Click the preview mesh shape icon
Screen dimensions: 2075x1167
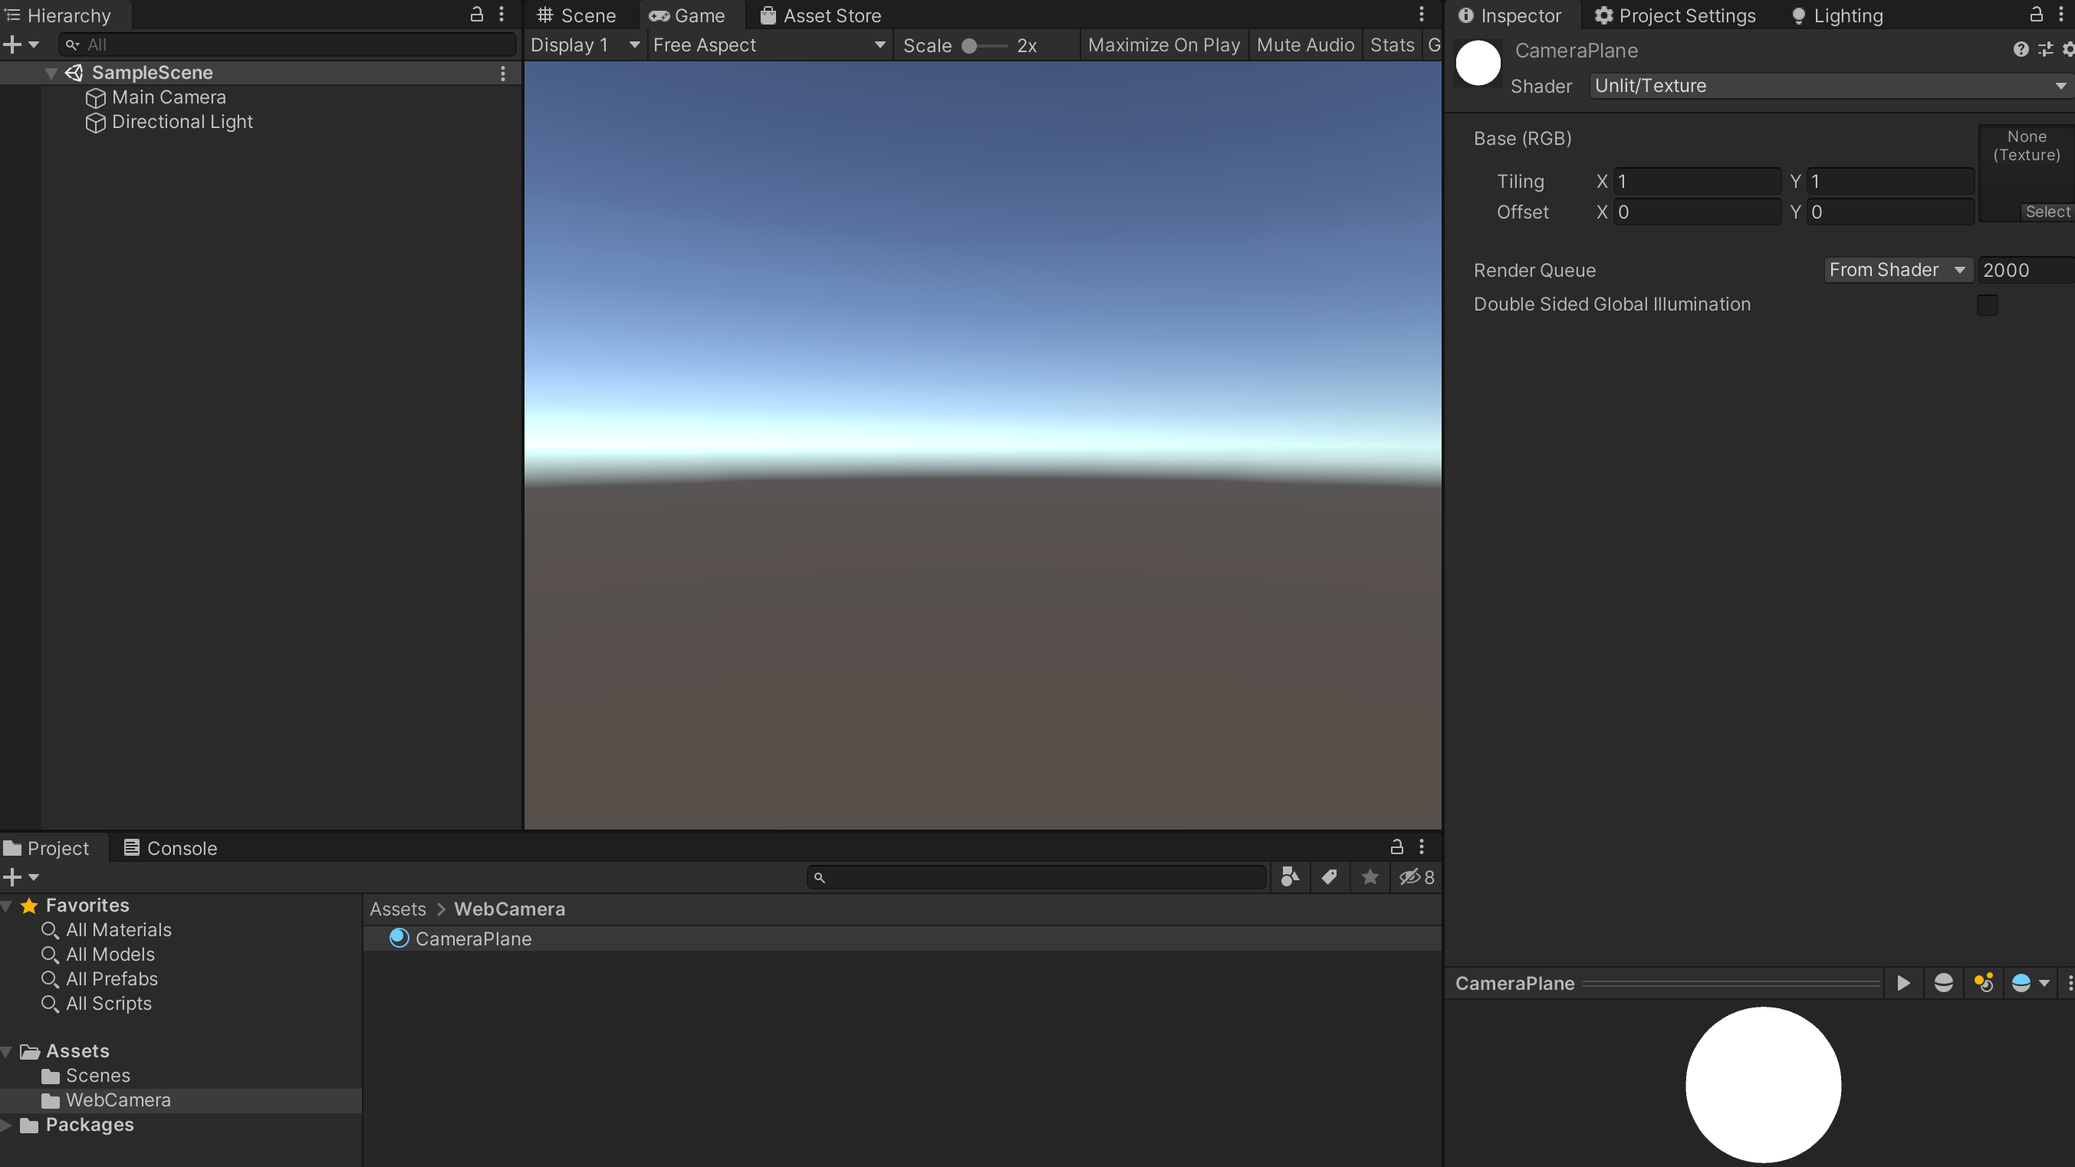[x=1943, y=984]
